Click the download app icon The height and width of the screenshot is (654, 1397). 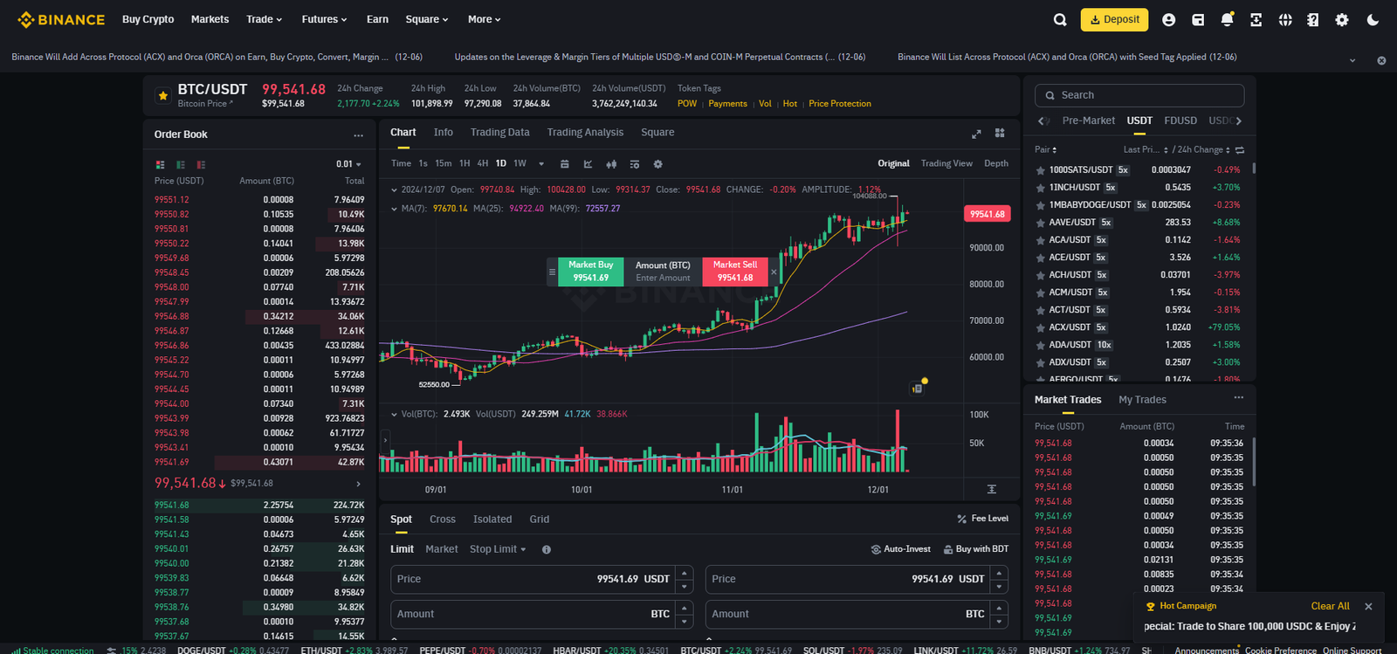point(1256,19)
